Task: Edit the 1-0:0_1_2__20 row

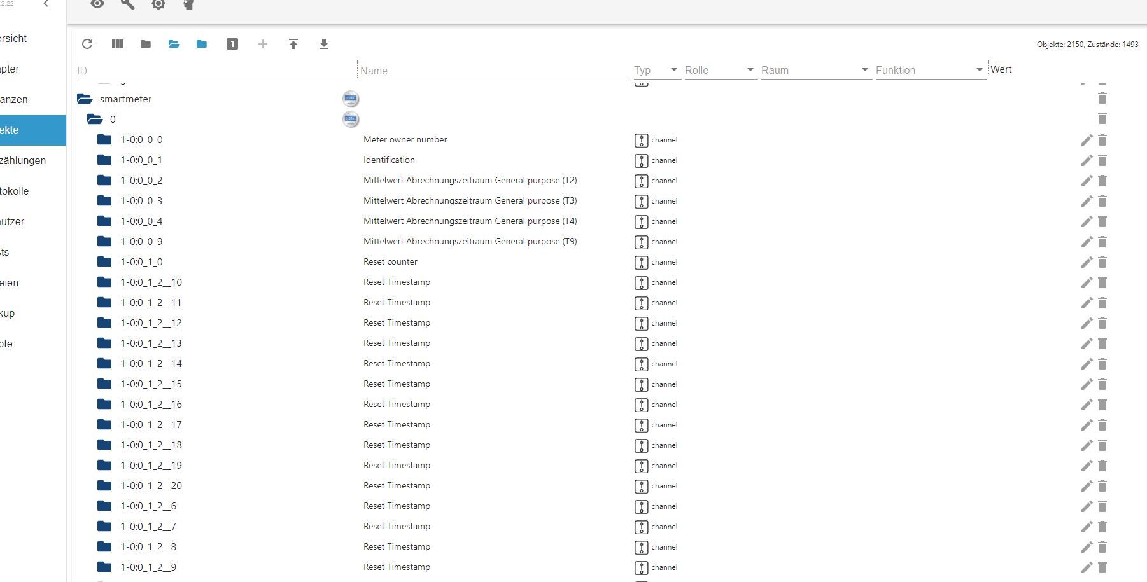Action: pos(1087,486)
